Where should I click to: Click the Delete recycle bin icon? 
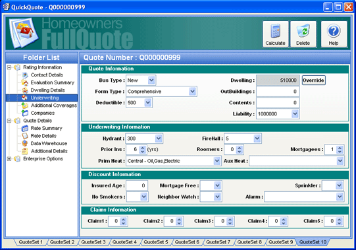click(x=303, y=31)
